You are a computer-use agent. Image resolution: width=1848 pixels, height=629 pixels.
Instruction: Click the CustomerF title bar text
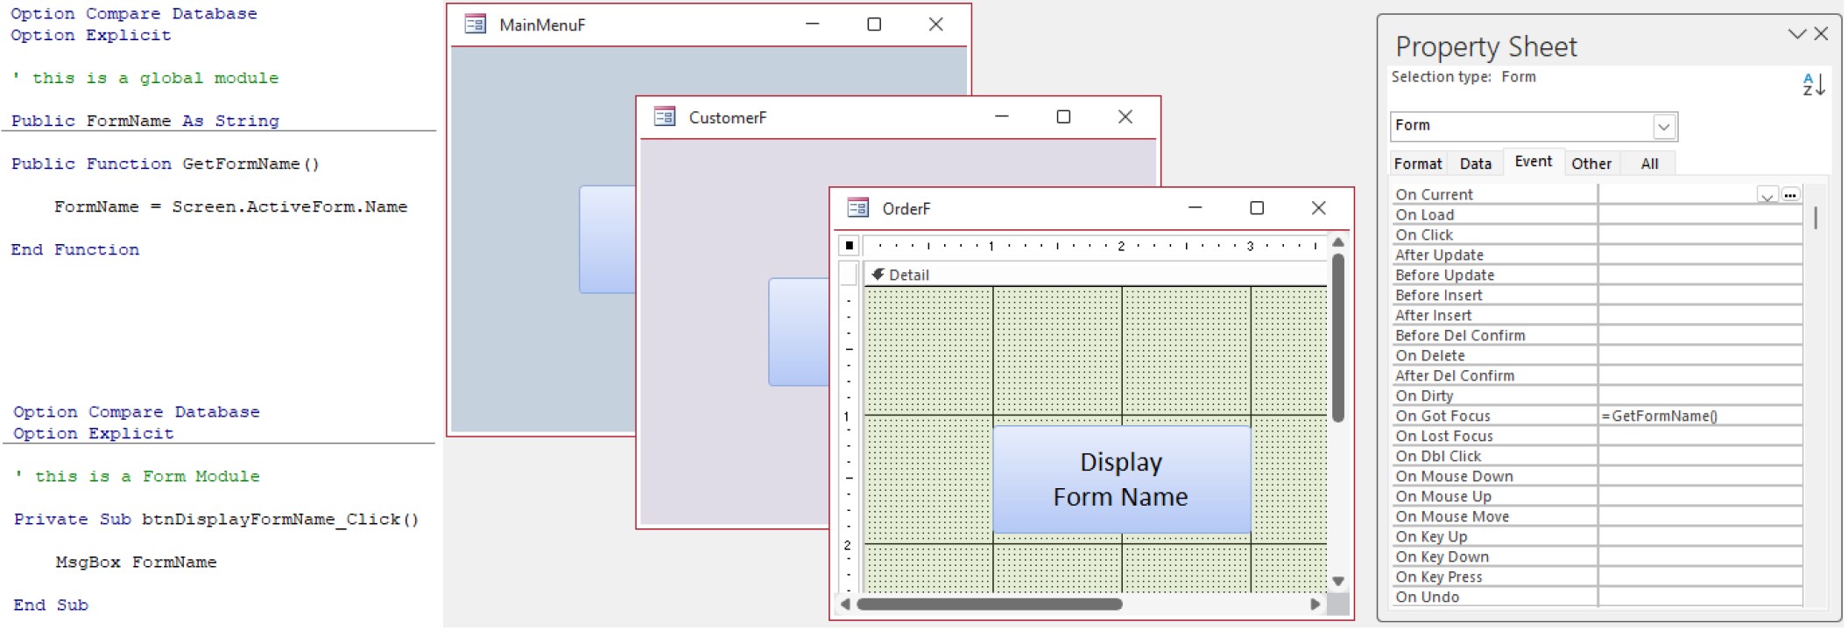pos(727,117)
